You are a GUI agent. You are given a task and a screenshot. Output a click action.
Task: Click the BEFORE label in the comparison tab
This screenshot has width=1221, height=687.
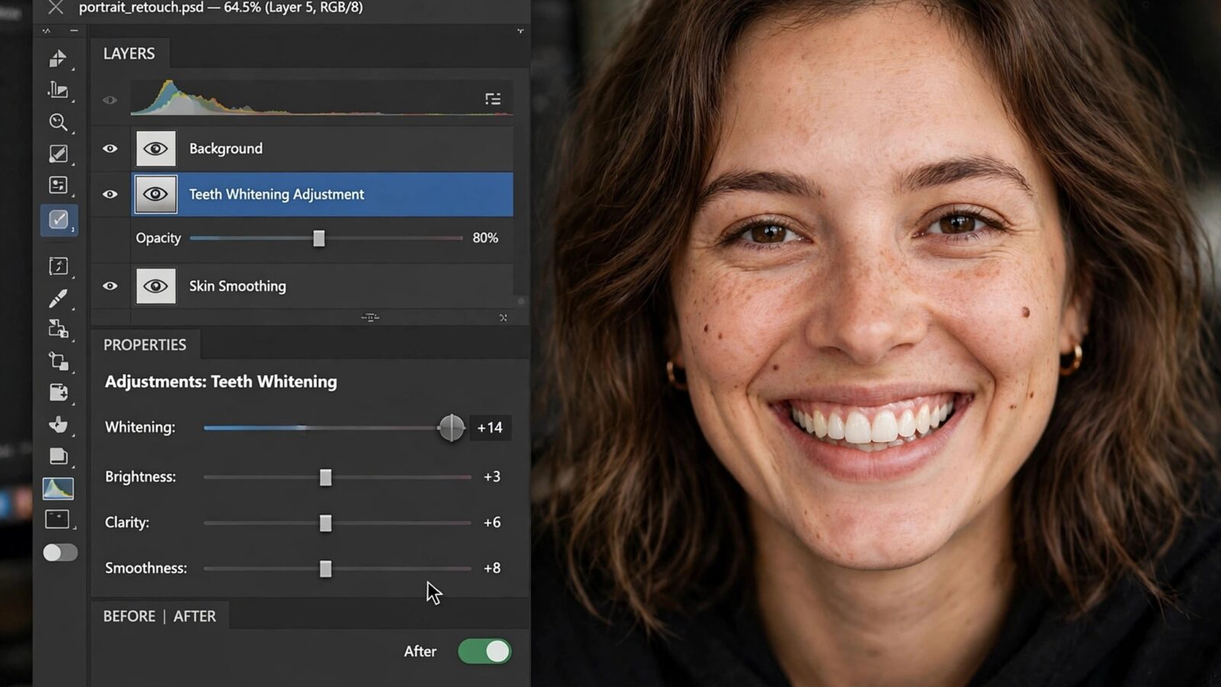tap(129, 616)
